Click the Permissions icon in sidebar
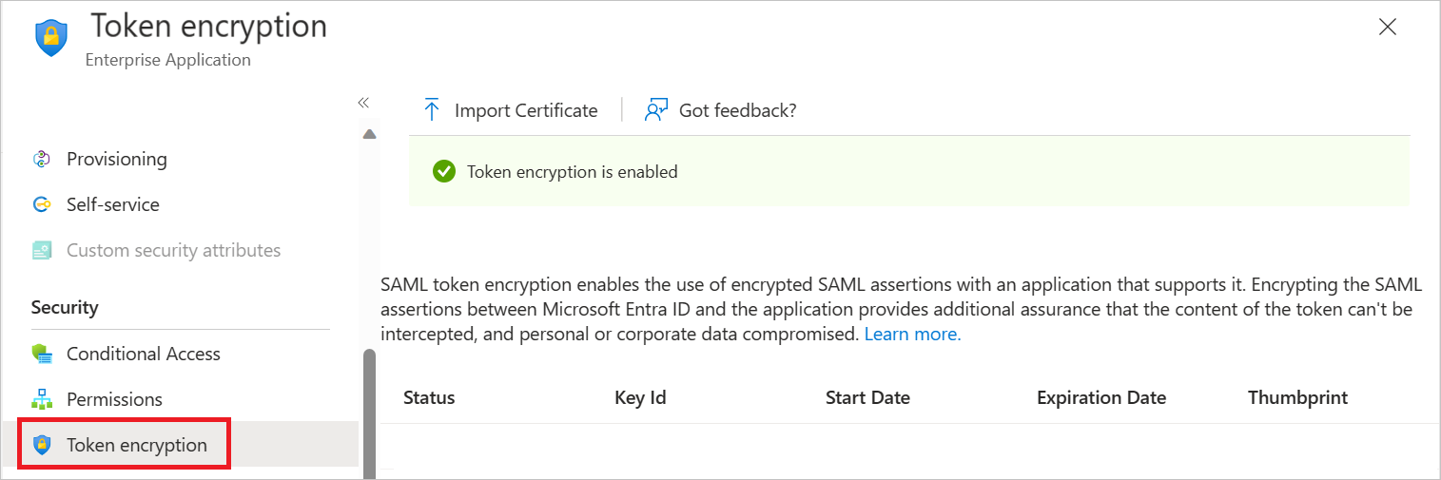Image resolution: width=1441 pixels, height=480 pixels. coord(41,399)
